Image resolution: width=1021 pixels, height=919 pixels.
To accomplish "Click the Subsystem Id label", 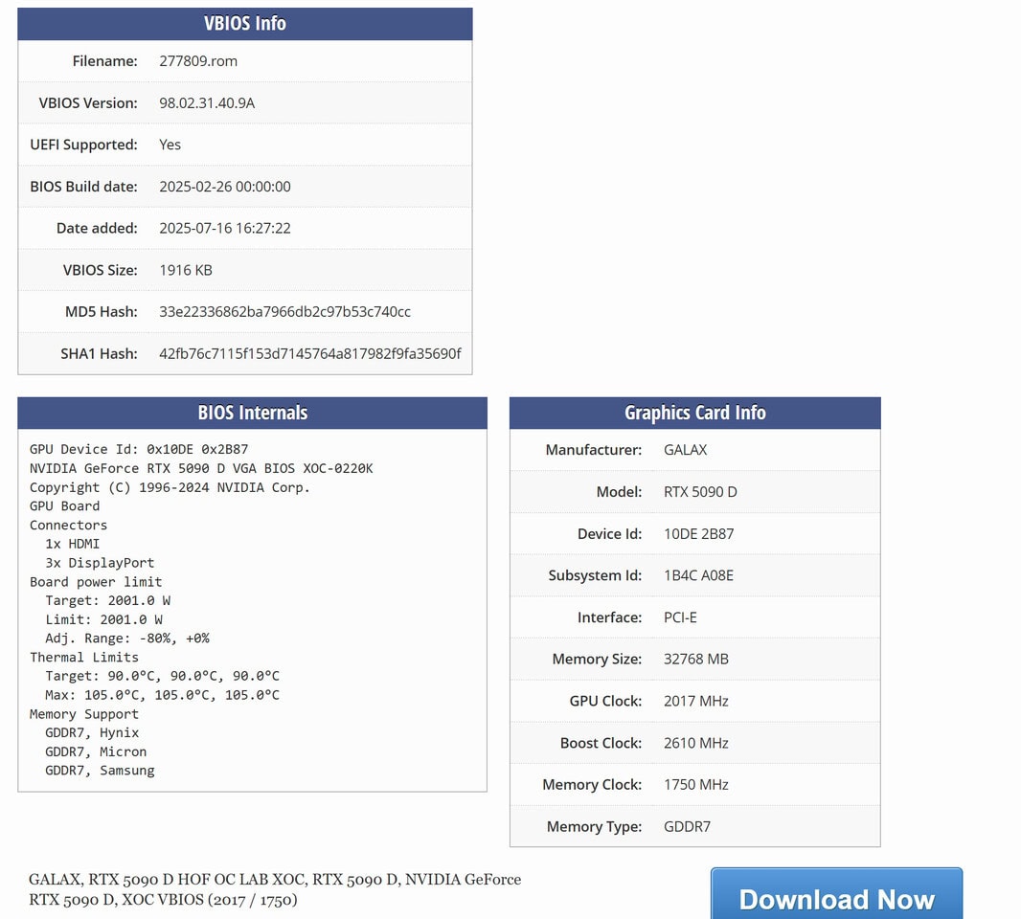I will pos(595,575).
